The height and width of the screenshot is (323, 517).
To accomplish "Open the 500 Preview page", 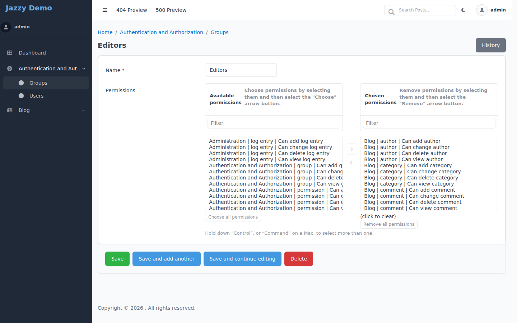I will pyautogui.click(x=171, y=10).
